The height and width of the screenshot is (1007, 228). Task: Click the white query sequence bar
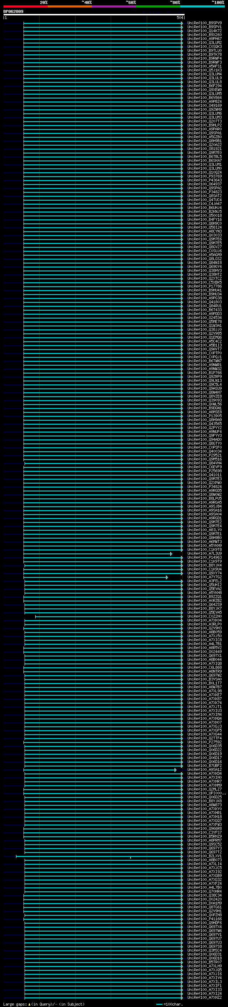94,15
